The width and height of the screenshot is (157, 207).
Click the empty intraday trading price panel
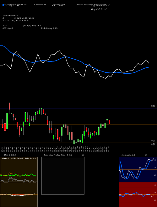tap(63, 176)
